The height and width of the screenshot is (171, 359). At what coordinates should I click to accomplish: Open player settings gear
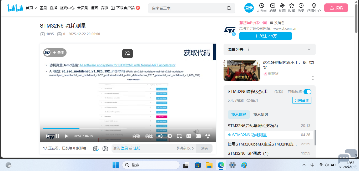point(170,136)
